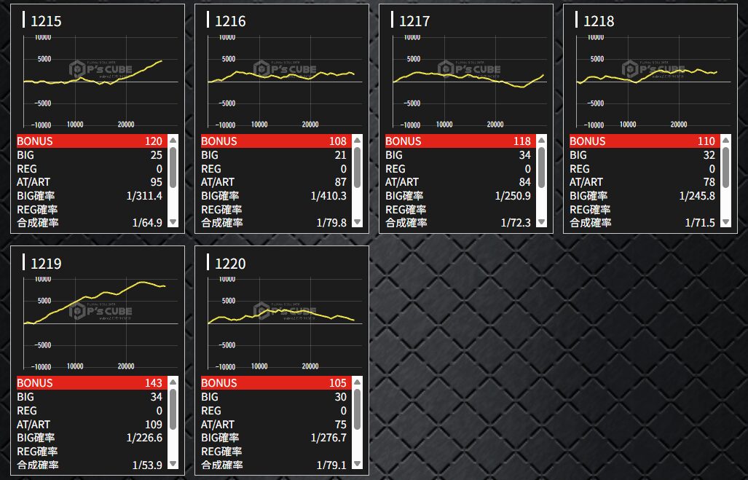Click REG確率 label in machine 1217
Viewport: 748px width, 480px height.
coord(406,210)
